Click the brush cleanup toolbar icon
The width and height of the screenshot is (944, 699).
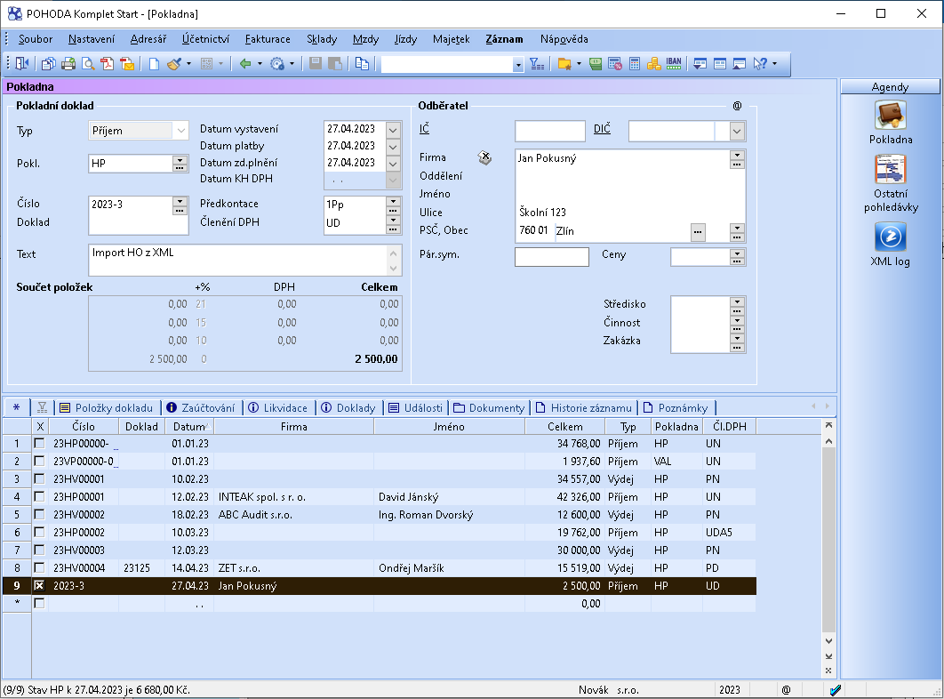174,63
